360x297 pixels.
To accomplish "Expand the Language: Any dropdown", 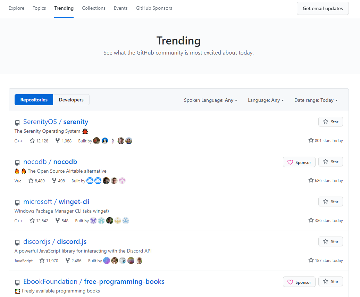I will click(x=266, y=100).
